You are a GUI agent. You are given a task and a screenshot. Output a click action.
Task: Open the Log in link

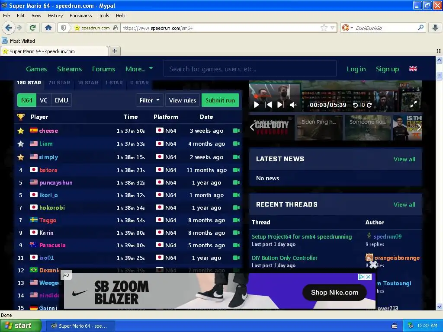[x=356, y=69]
